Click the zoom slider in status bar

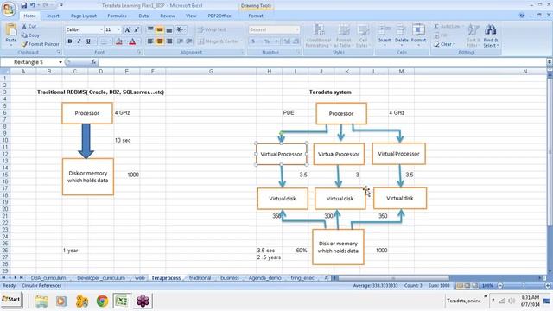524,286
